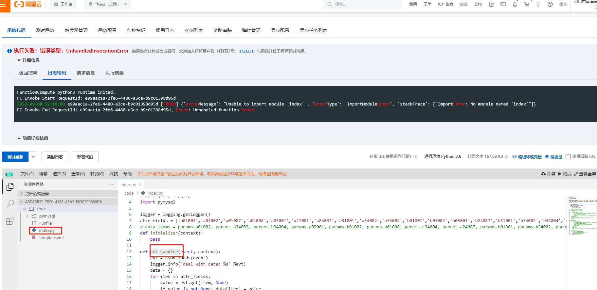Viewport: 597px width, 290px height.
Task: Open the hamburger navigation menu
Action: pos(3,5)
